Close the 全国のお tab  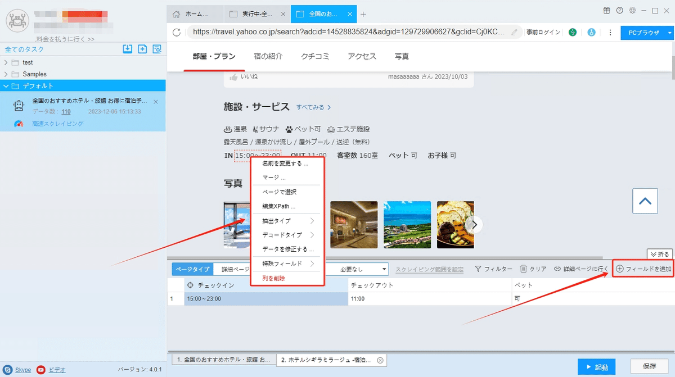[351, 14]
